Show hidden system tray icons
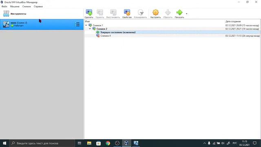Viewport: 261px width, 147px height. click(205, 143)
